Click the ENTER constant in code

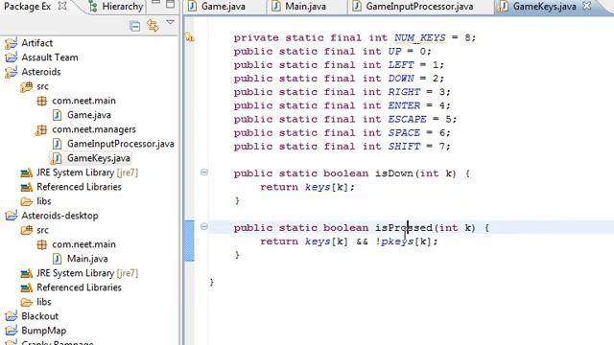(404, 105)
